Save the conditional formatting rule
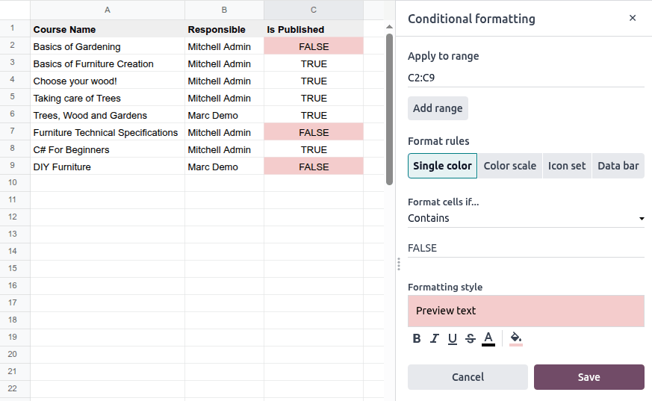Viewport: 652px width, 401px height. pyautogui.click(x=589, y=377)
